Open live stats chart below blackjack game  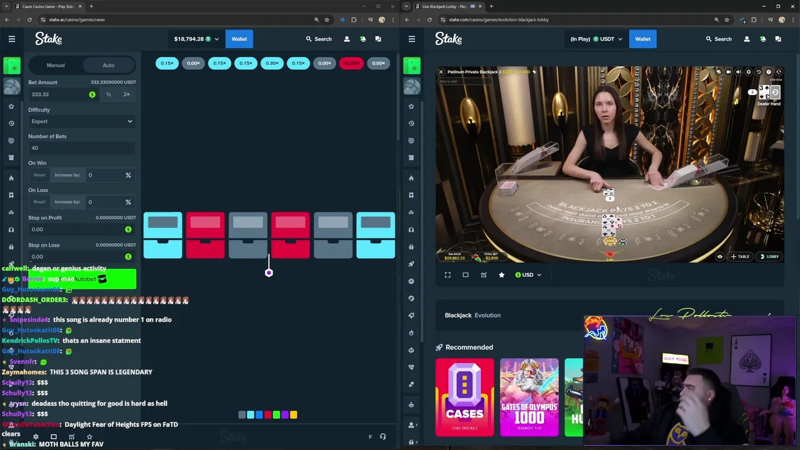(484, 275)
